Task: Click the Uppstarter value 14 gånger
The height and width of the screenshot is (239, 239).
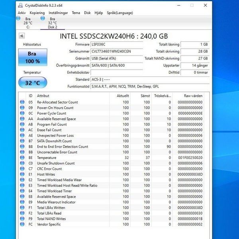Action: pyautogui.click(x=195, y=65)
